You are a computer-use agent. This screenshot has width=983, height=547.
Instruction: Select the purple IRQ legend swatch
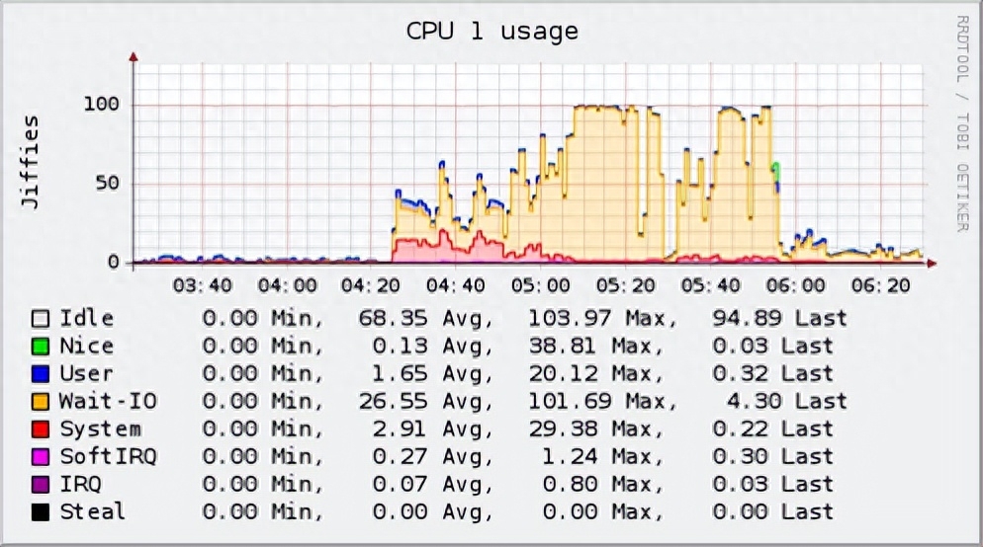coord(41,485)
